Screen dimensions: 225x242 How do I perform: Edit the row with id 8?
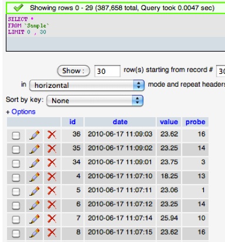coord(35,233)
